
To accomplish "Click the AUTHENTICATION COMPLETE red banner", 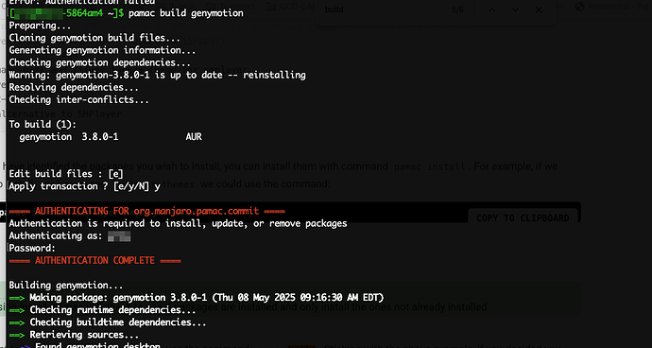I will coord(94,261).
